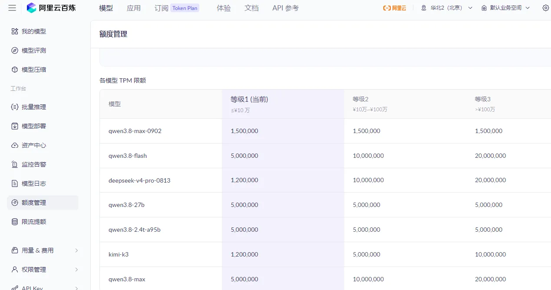
Task: Click the 我的模型 sidebar icon
Action: tap(15, 31)
